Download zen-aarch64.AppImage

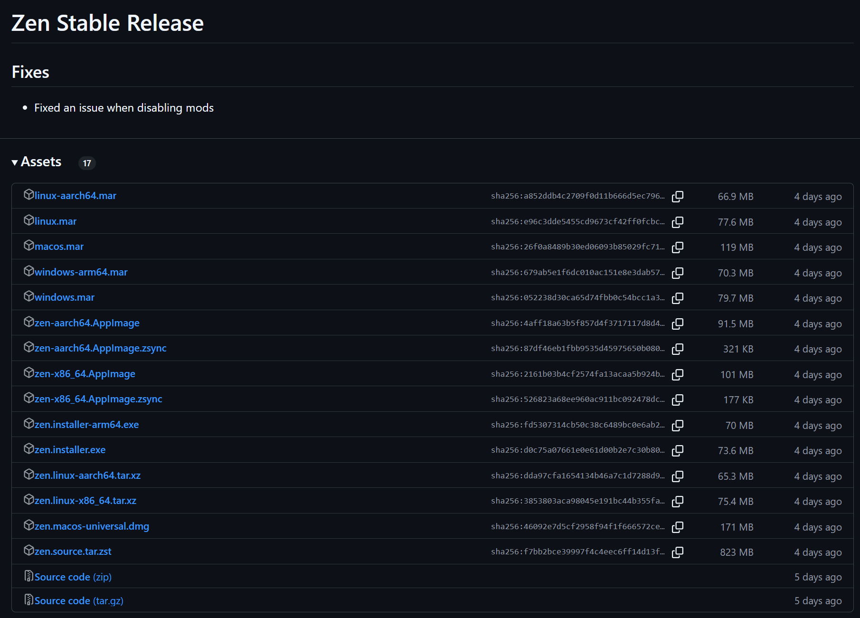click(x=87, y=323)
